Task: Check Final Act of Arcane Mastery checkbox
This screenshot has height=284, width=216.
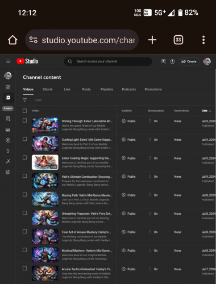Action: pyautogui.click(x=24, y=231)
